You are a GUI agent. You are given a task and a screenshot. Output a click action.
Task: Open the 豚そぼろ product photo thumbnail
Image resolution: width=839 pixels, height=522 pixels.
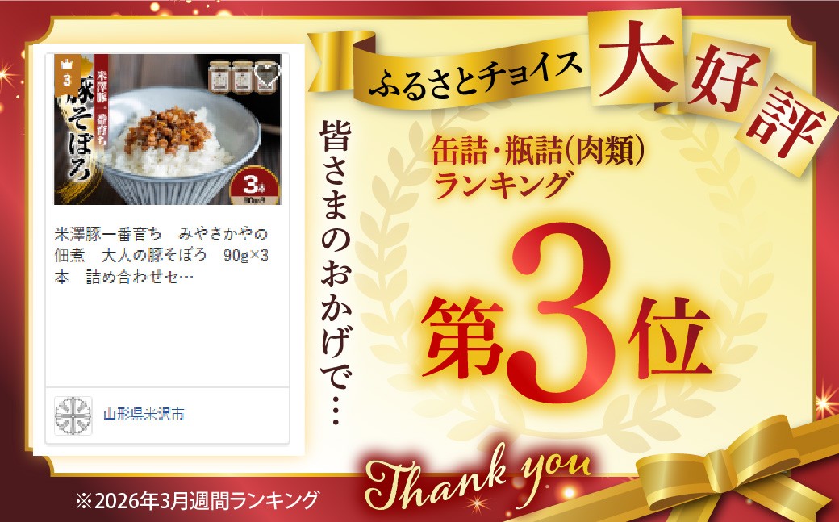(168, 129)
